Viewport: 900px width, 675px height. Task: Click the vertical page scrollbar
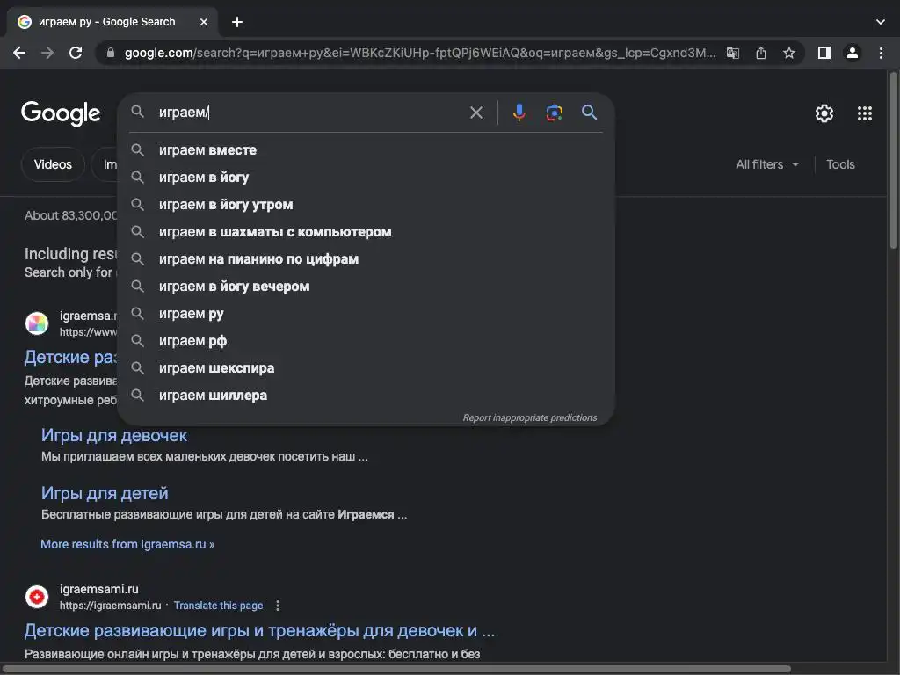point(893,161)
